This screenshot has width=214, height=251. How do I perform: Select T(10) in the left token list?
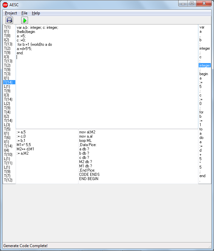tap(8, 155)
